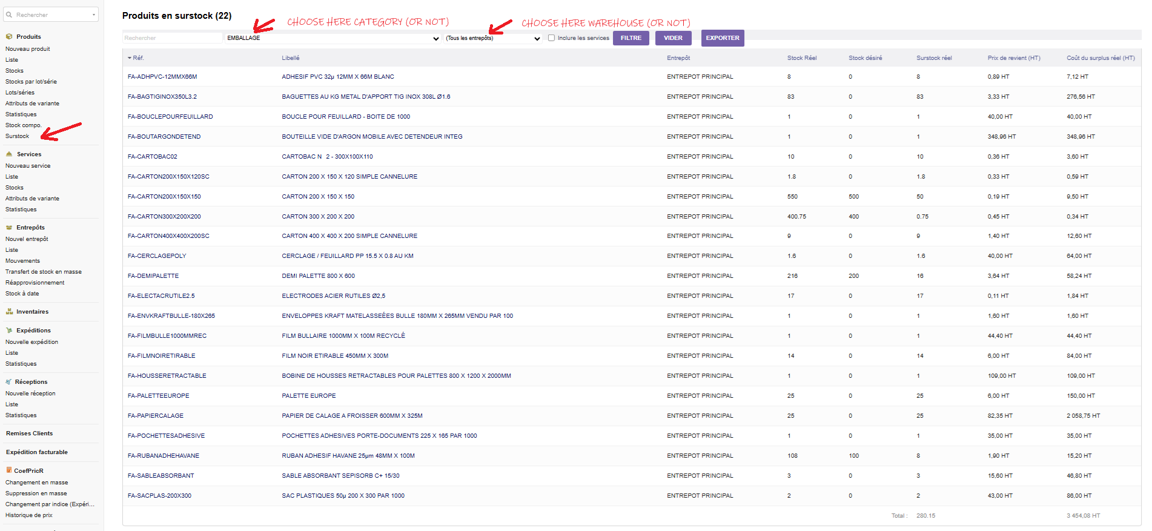Open product FA-PALETTEEUROPE

(159, 396)
